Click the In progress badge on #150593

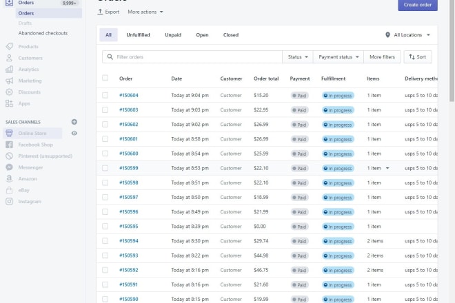pos(338,255)
